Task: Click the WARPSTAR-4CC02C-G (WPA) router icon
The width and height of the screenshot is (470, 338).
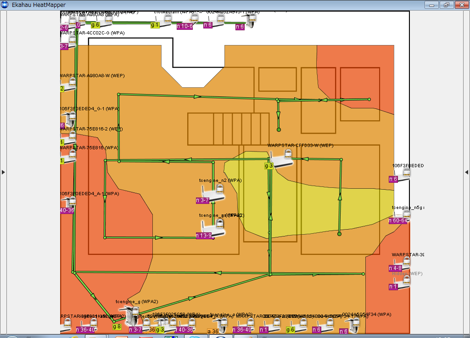Action: coord(68,42)
